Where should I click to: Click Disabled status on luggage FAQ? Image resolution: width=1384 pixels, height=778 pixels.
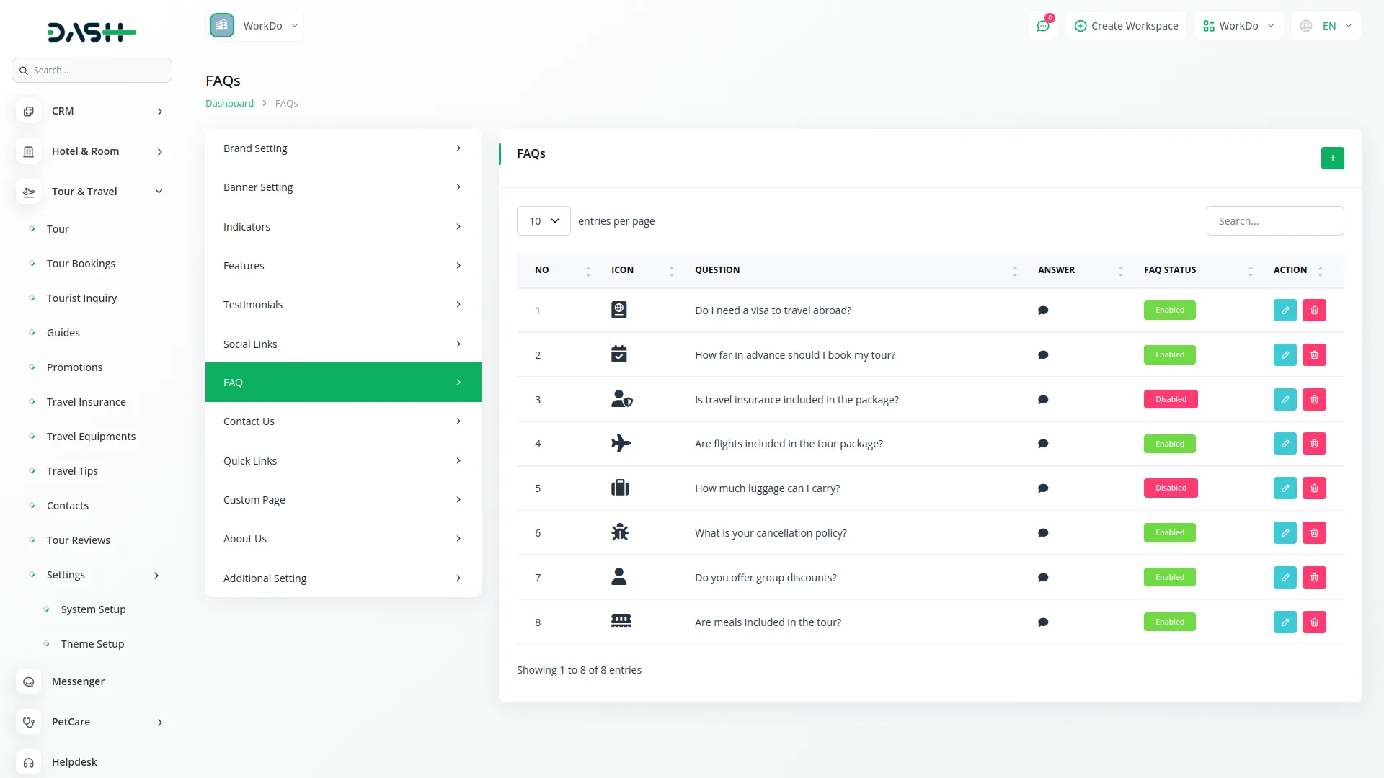pyautogui.click(x=1170, y=488)
